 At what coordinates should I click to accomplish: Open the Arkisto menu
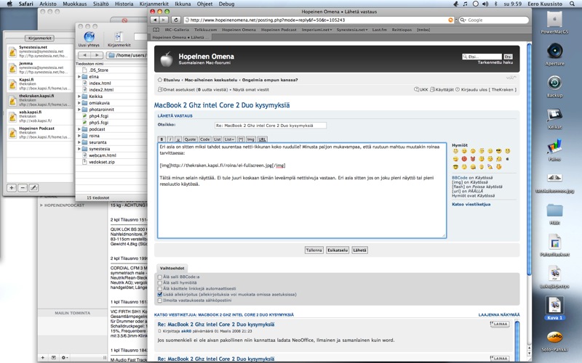tap(48, 4)
